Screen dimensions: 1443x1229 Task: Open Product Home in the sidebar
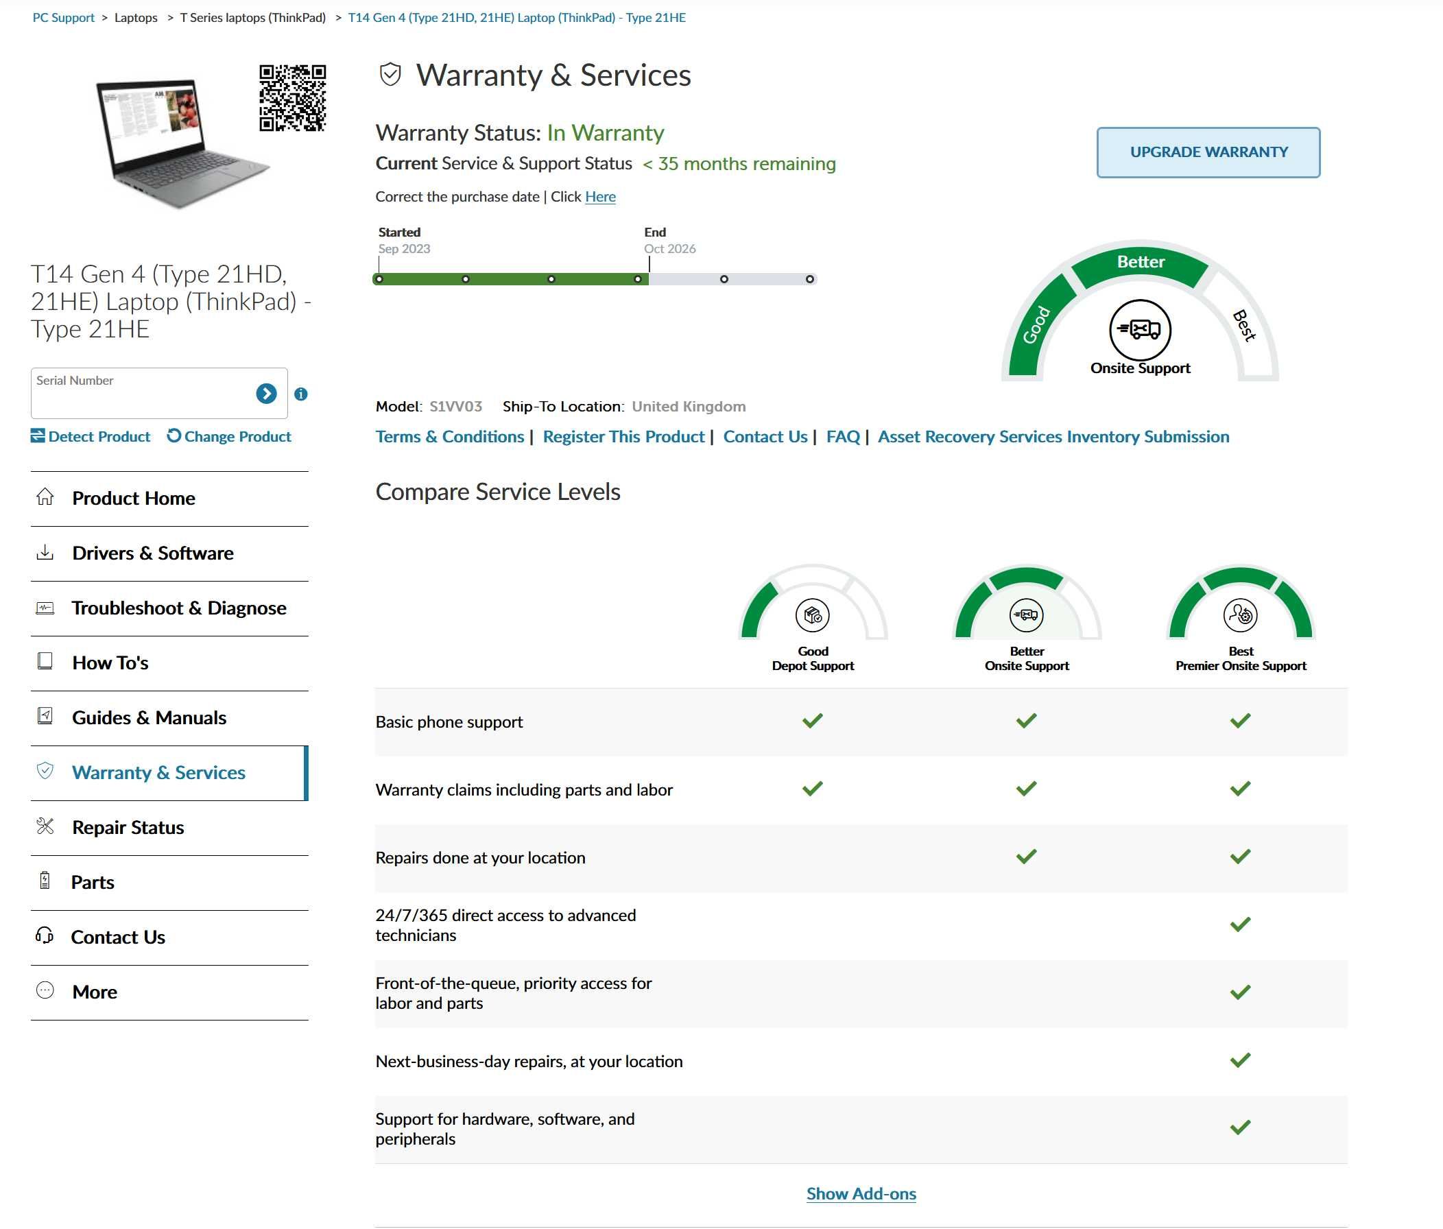pyautogui.click(x=169, y=499)
